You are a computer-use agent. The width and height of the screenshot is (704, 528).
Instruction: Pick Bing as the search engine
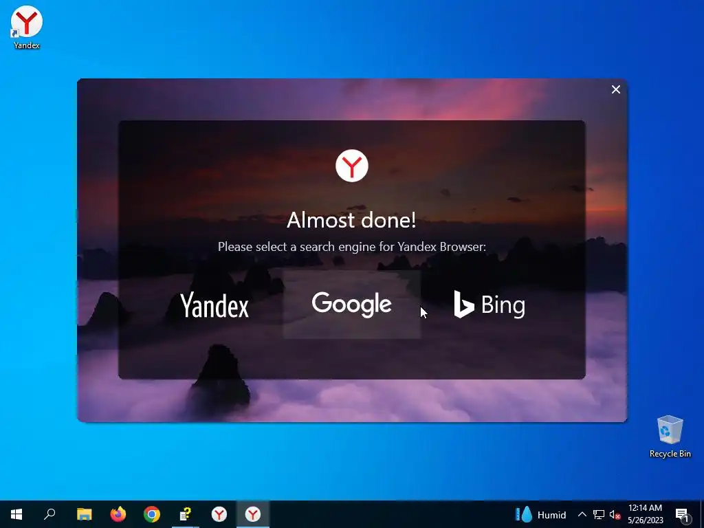[489, 305]
